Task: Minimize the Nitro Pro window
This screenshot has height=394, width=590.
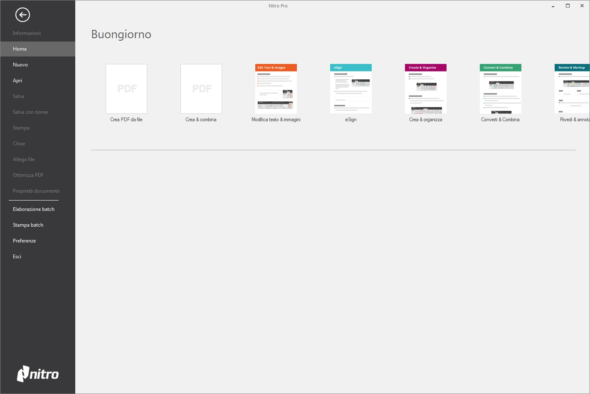Action: pos(553,6)
